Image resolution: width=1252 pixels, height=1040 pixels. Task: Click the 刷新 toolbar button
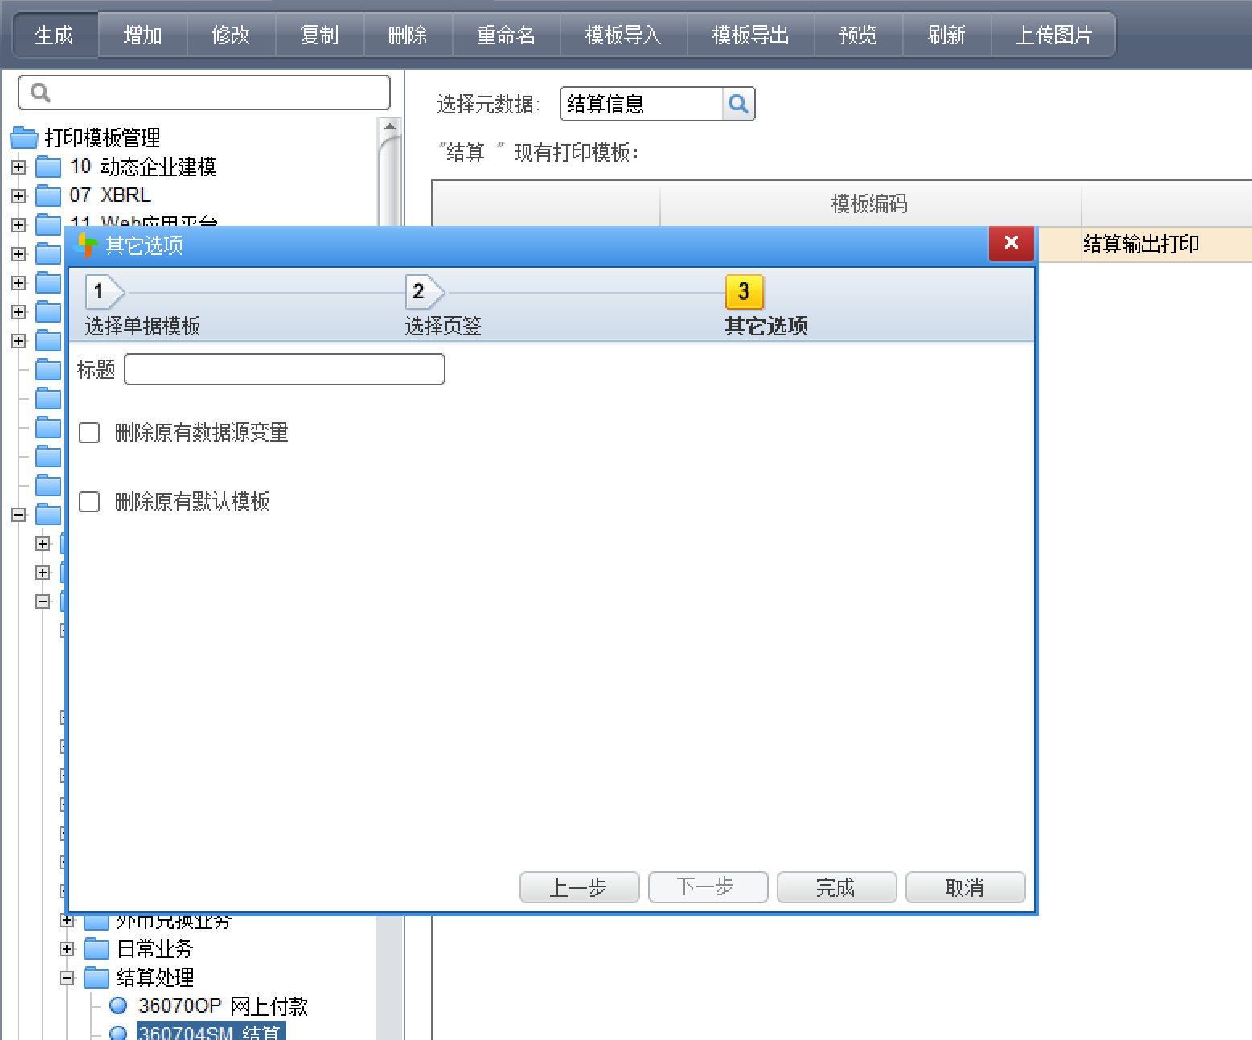point(947,35)
